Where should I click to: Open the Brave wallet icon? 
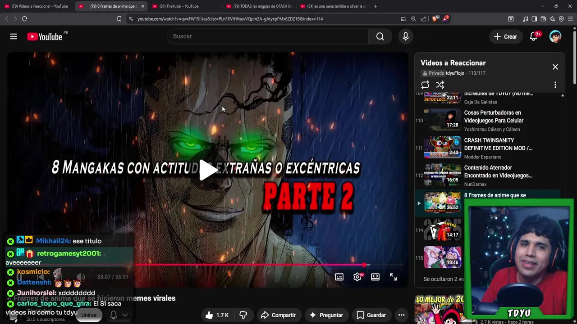pos(543,19)
